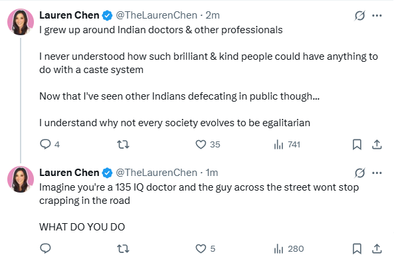The width and height of the screenshot is (394, 261).
Task: Click the Grok icon on the first tweet
Action: [360, 15]
